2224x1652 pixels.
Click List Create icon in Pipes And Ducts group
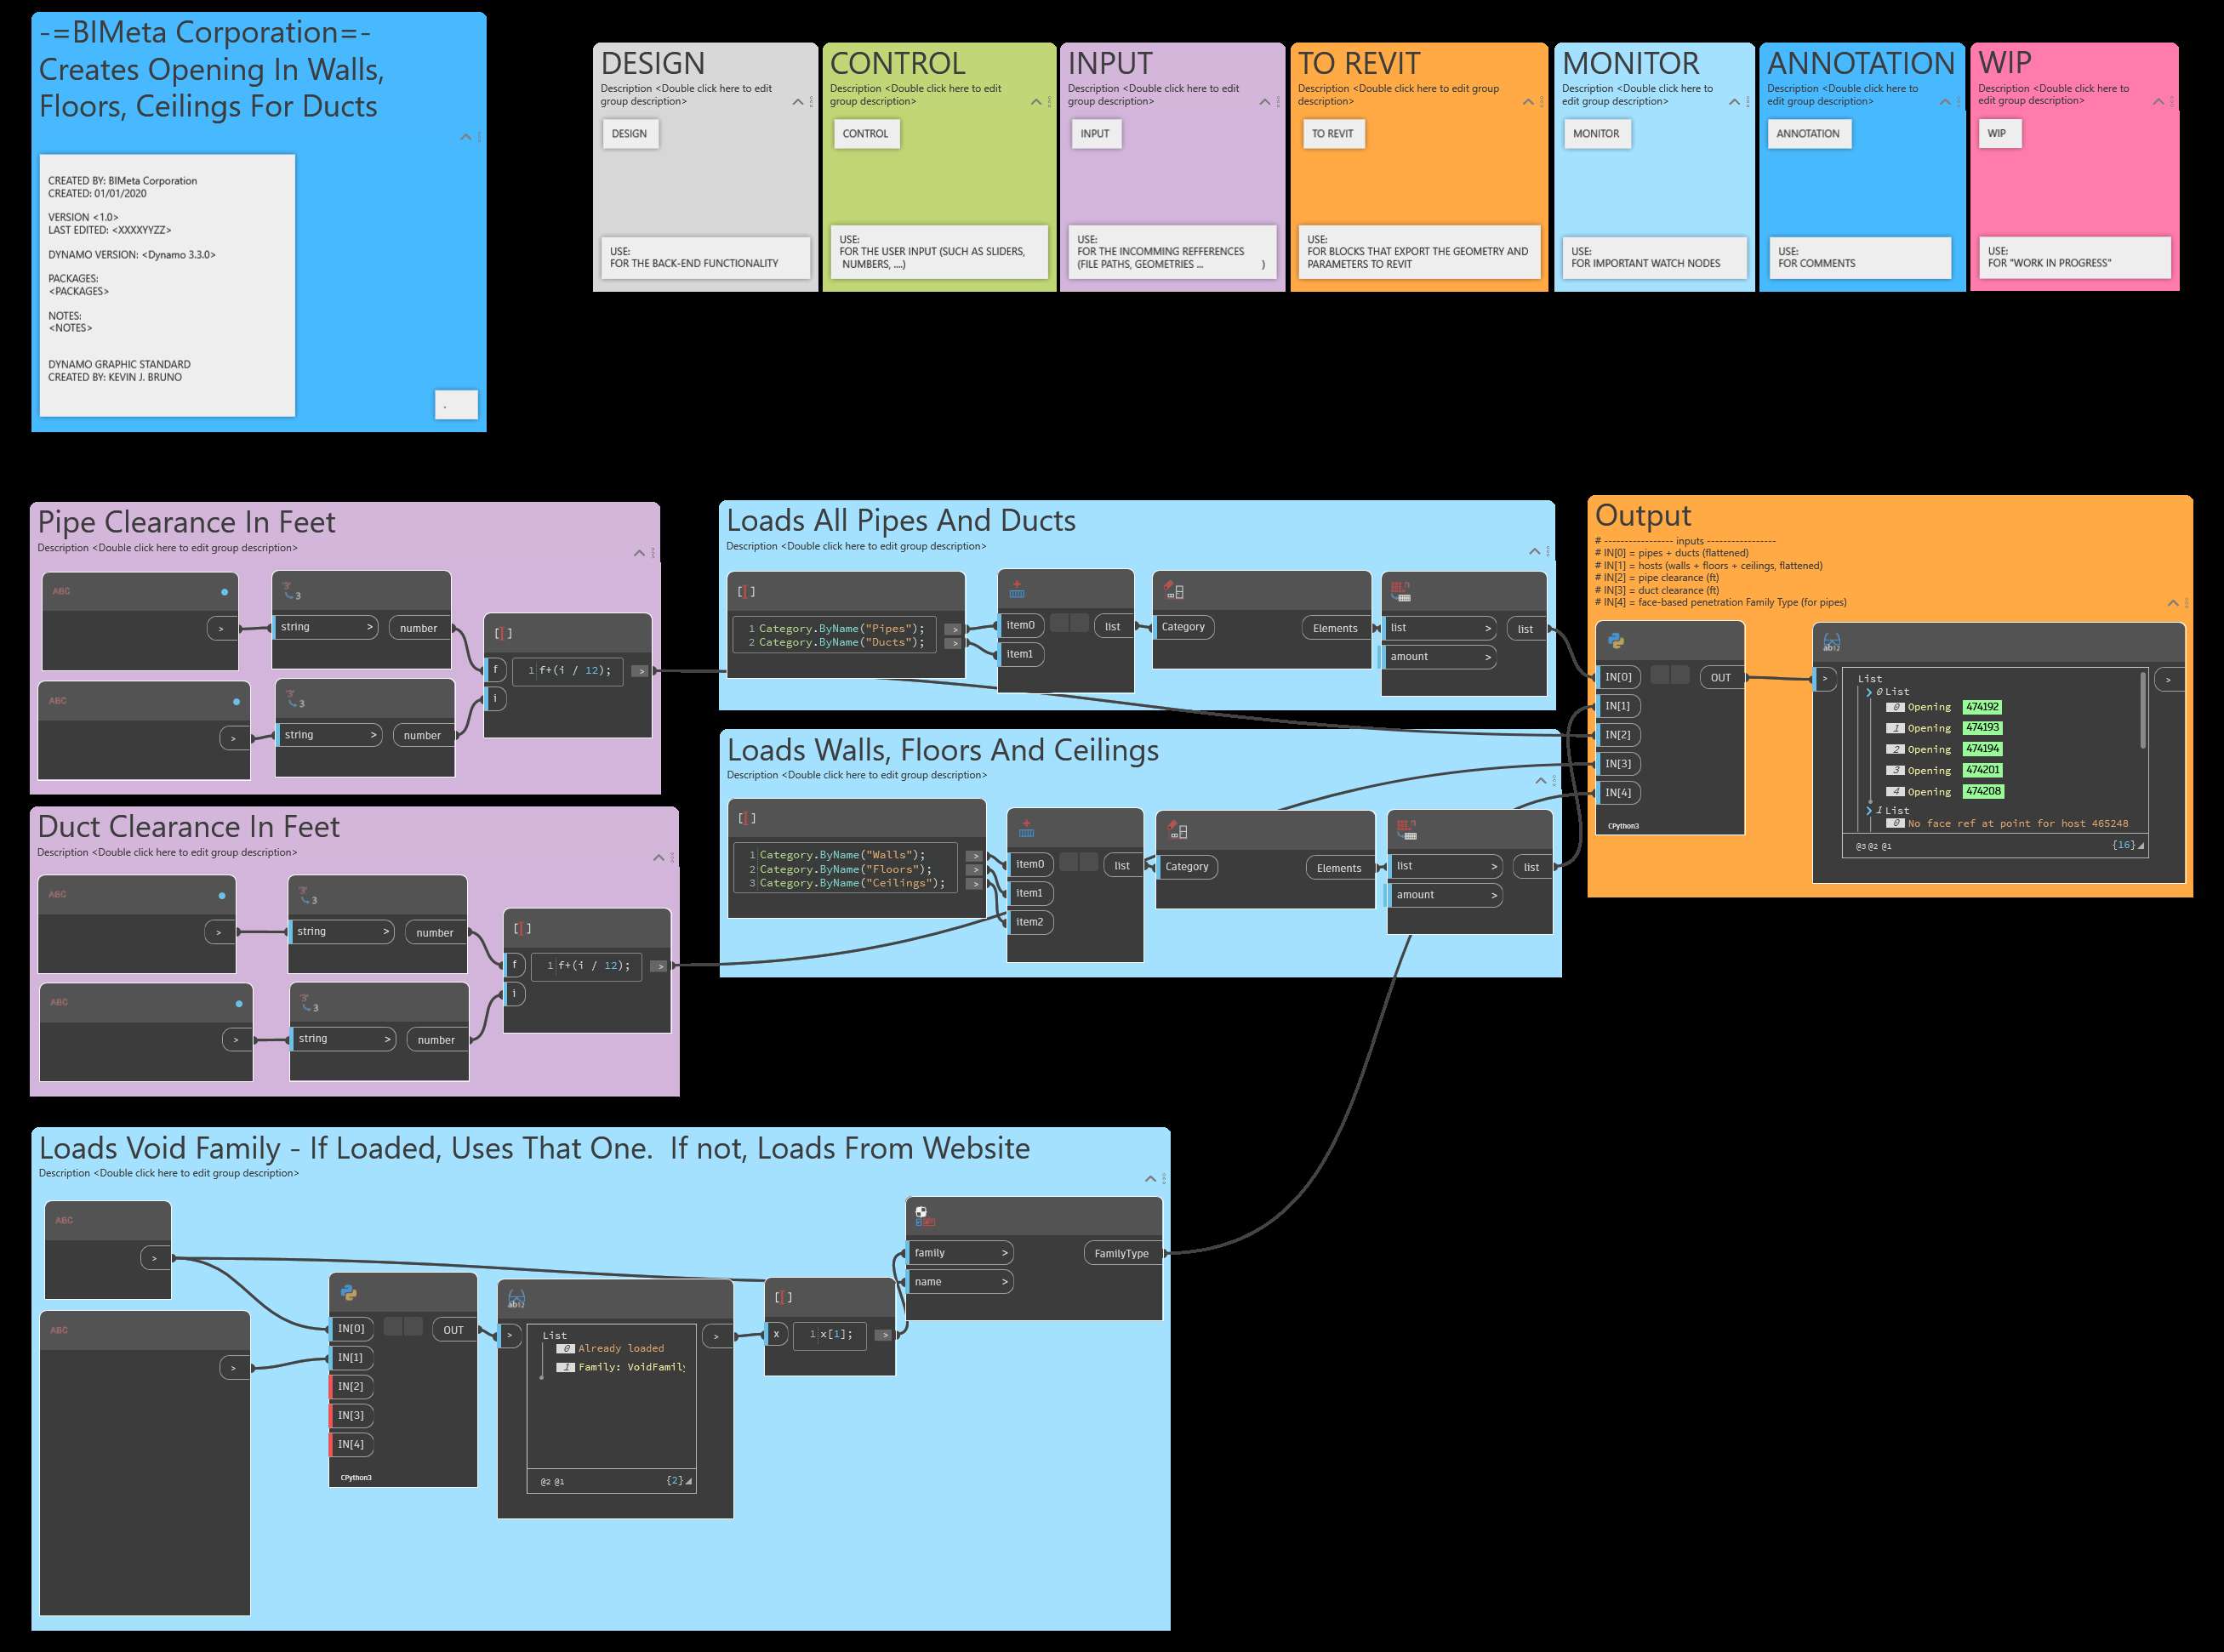[1017, 590]
